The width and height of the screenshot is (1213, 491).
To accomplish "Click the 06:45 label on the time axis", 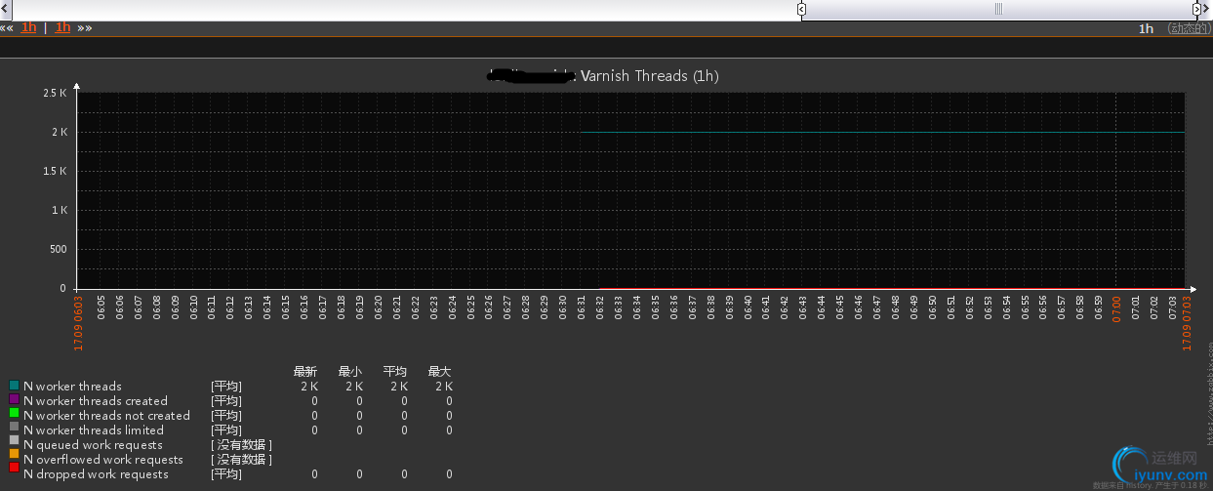I will pos(839,308).
